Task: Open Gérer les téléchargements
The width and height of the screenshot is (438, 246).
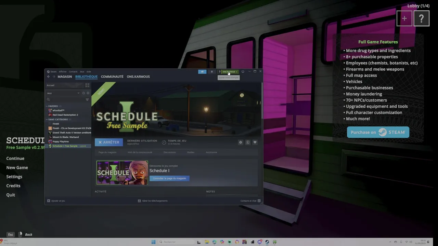Action: (x=153, y=201)
